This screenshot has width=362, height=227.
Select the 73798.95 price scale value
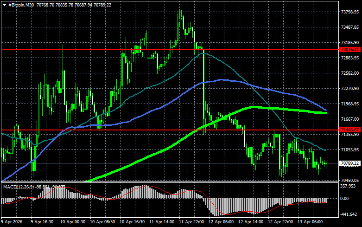[x=350, y=12]
